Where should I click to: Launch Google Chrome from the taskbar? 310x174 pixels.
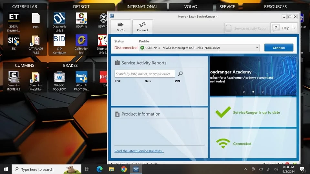point(124,169)
